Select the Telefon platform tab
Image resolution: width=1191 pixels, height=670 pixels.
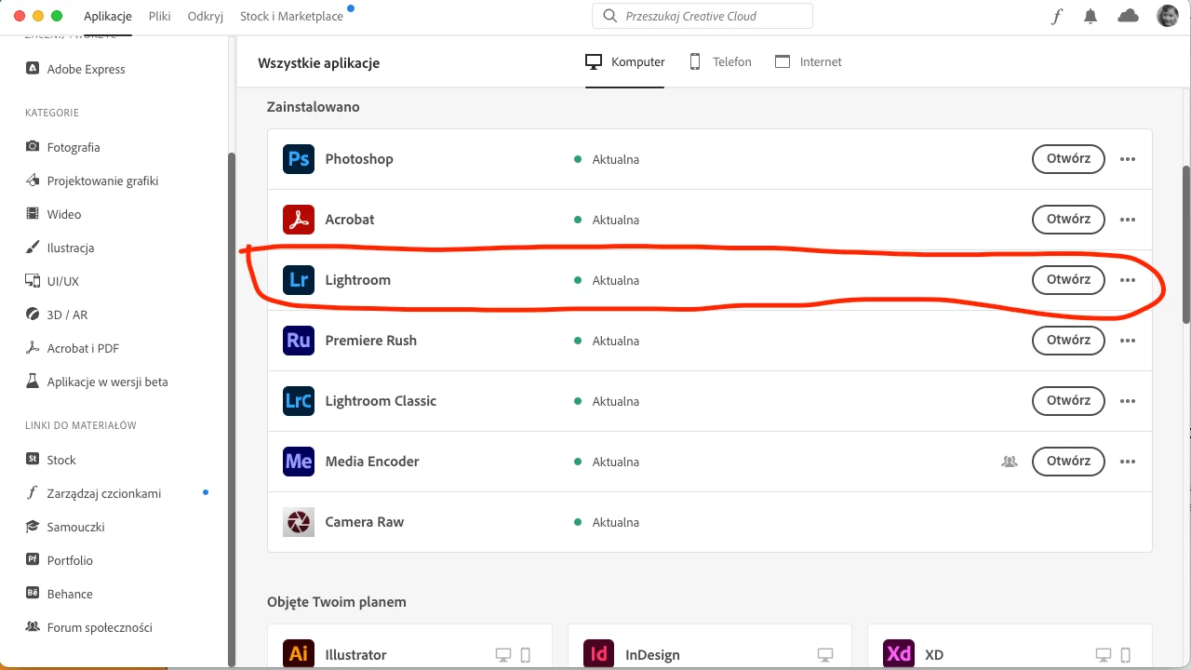coord(720,61)
